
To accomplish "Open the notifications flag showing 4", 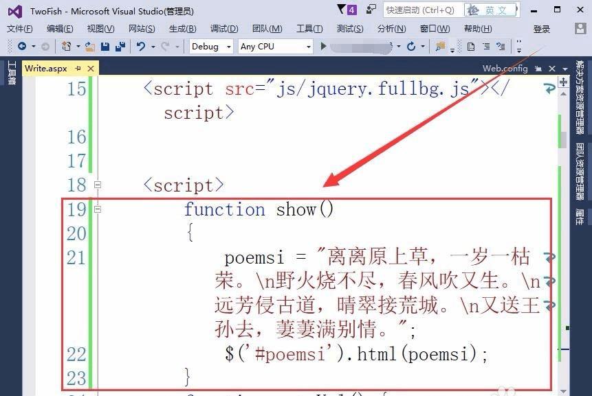I will (x=347, y=10).
